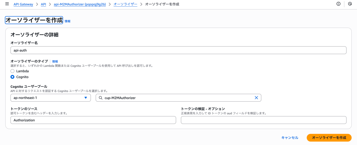This screenshot has width=357, height=145.
Task: Click 情報 link beside the page title
Action: point(67,21)
